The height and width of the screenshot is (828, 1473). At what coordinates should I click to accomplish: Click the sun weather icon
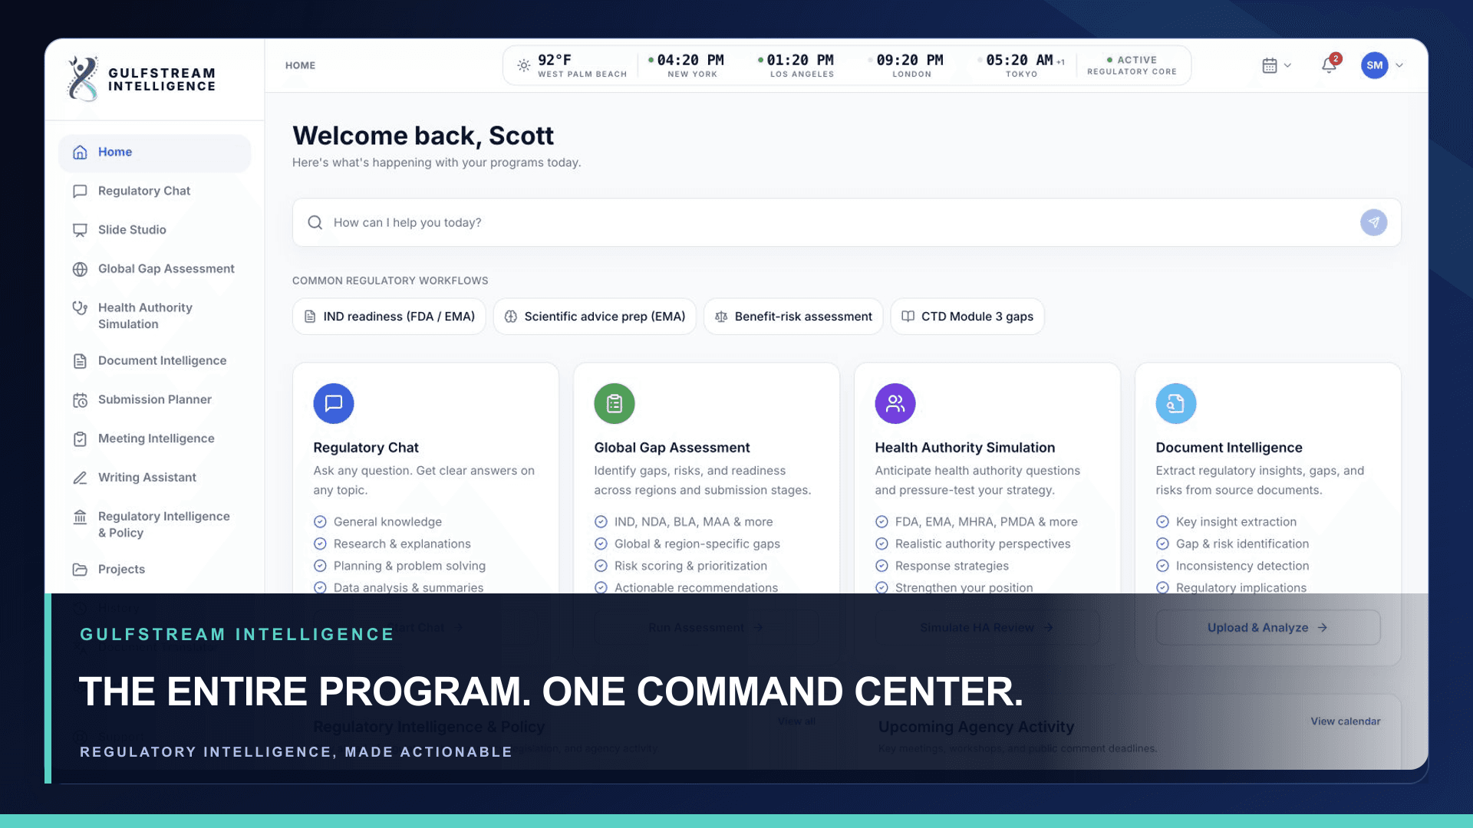(x=523, y=66)
